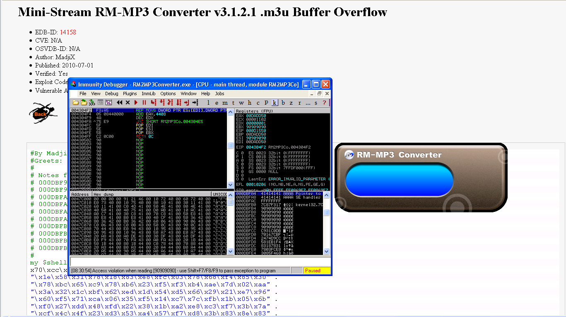Click the red question mark help icon
Image resolution: width=566 pixels, height=317 pixels.
[324, 102]
